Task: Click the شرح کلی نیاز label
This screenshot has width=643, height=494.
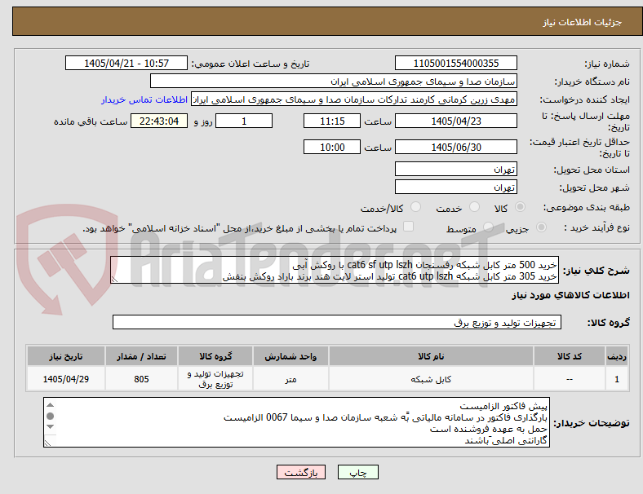Action: [x=596, y=271]
